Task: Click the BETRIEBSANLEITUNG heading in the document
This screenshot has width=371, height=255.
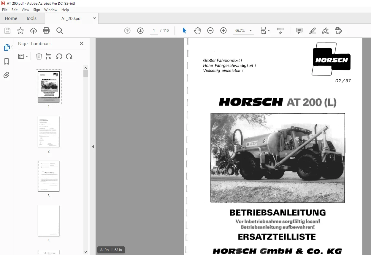Action: point(278,212)
